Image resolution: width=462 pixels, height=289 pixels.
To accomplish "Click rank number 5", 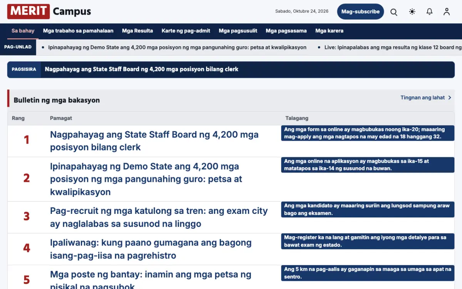I will click(x=27, y=279).
